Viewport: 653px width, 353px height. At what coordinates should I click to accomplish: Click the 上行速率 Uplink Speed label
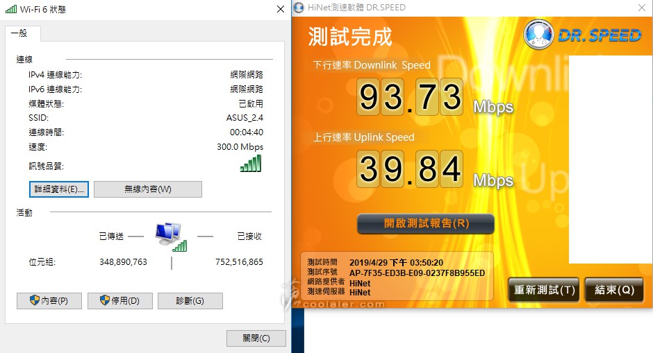pyautogui.click(x=363, y=137)
